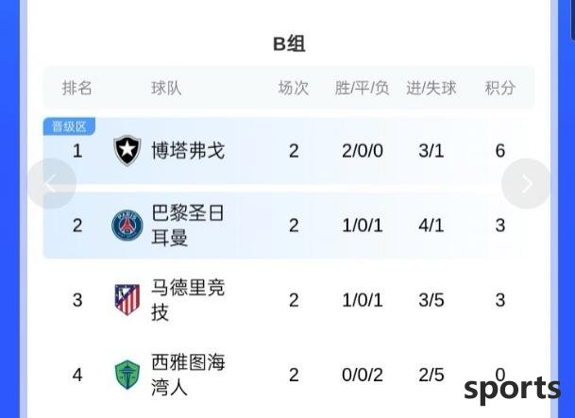Open 博塔弗戈 team name
The height and width of the screenshot is (418, 575).
pyautogui.click(x=188, y=151)
